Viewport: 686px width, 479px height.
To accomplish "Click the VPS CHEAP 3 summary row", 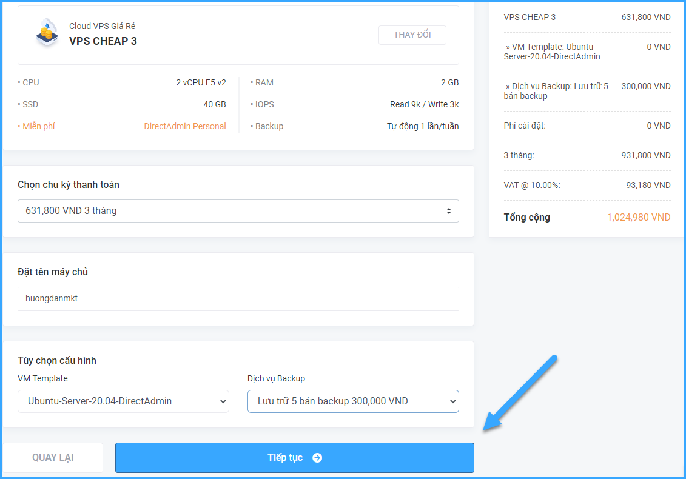I will coord(530,17).
